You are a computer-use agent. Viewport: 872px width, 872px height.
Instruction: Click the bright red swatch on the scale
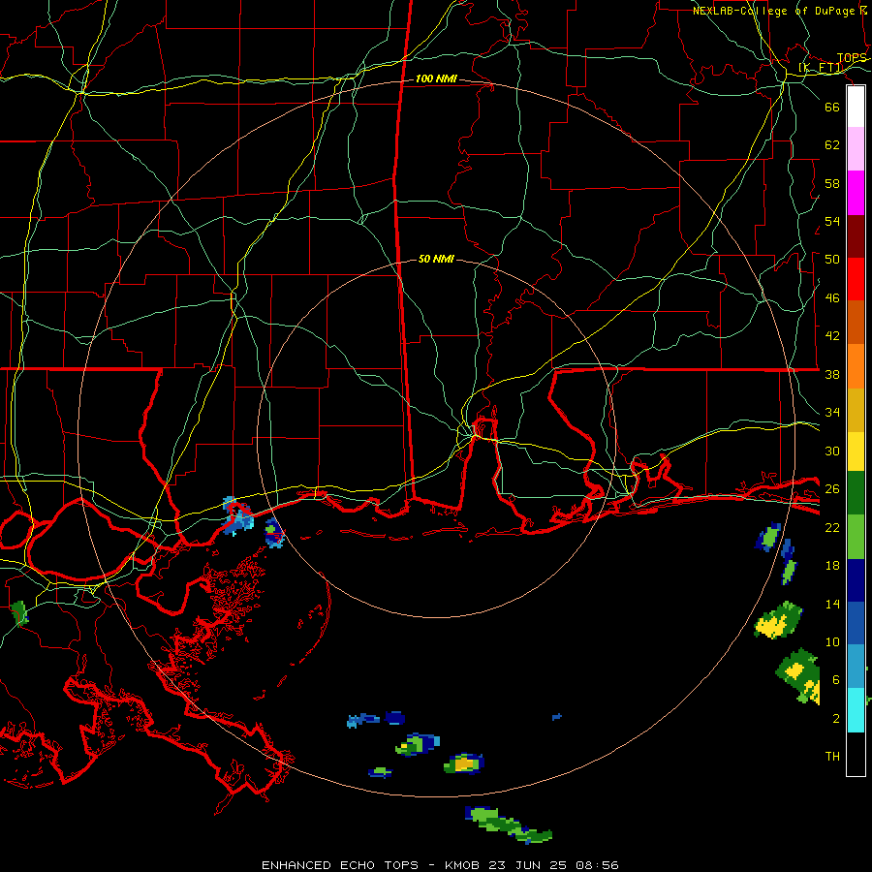coord(856,279)
